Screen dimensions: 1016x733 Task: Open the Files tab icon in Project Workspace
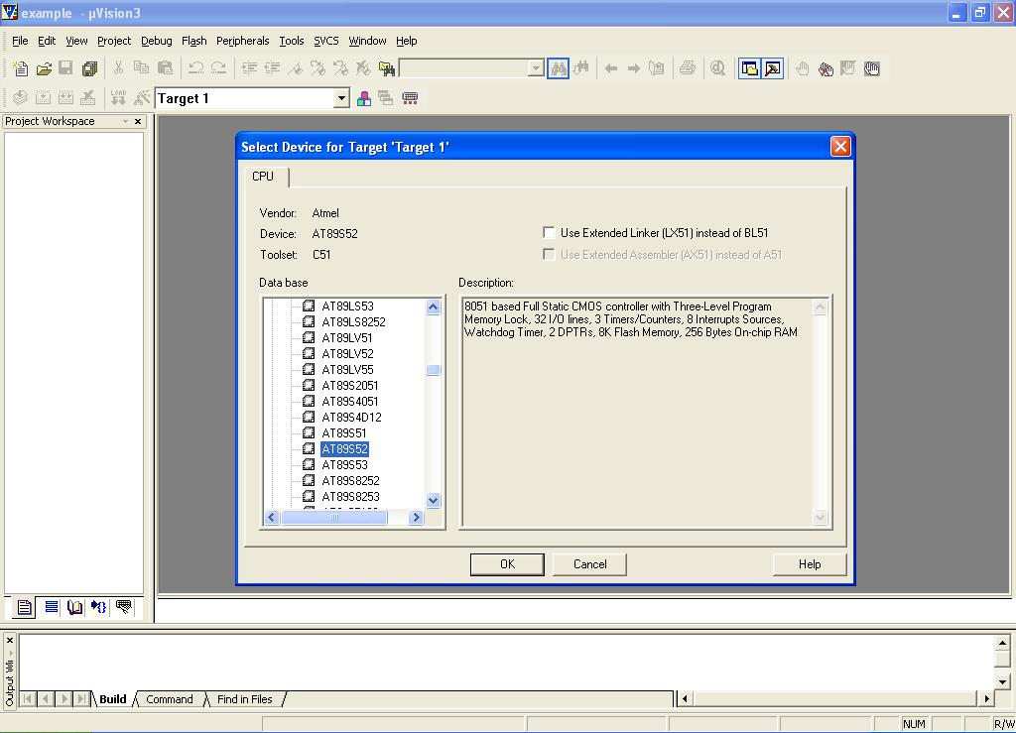[x=24, y=607]
